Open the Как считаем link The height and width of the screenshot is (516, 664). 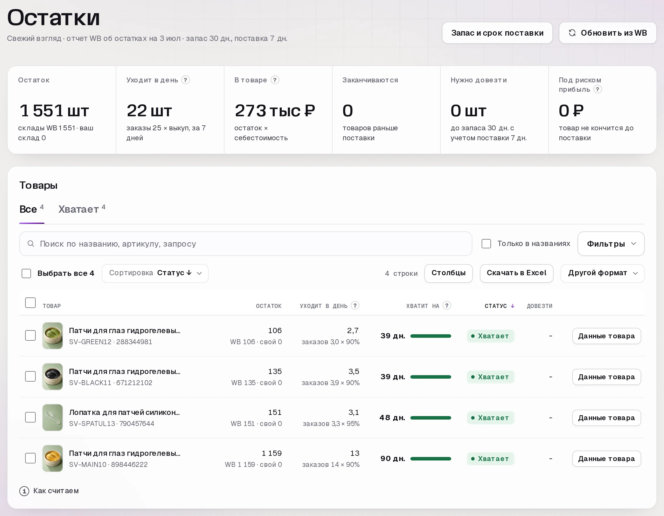pos(56,491)
